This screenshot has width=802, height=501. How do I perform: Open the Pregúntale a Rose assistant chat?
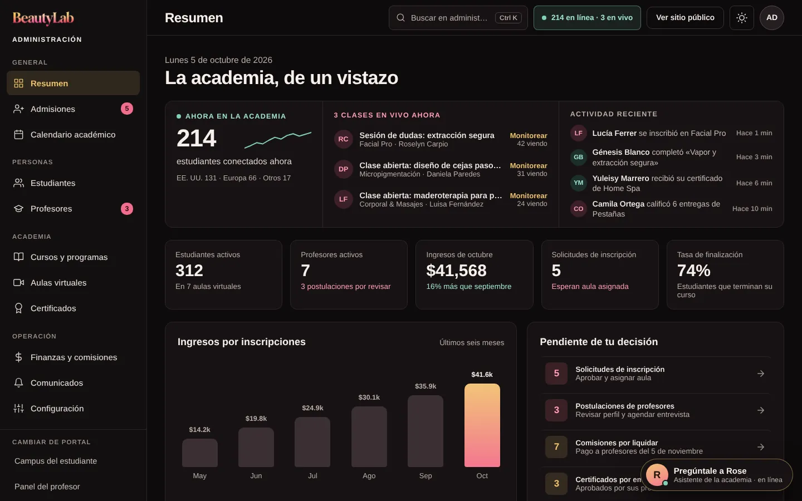[x=716, y=475]
